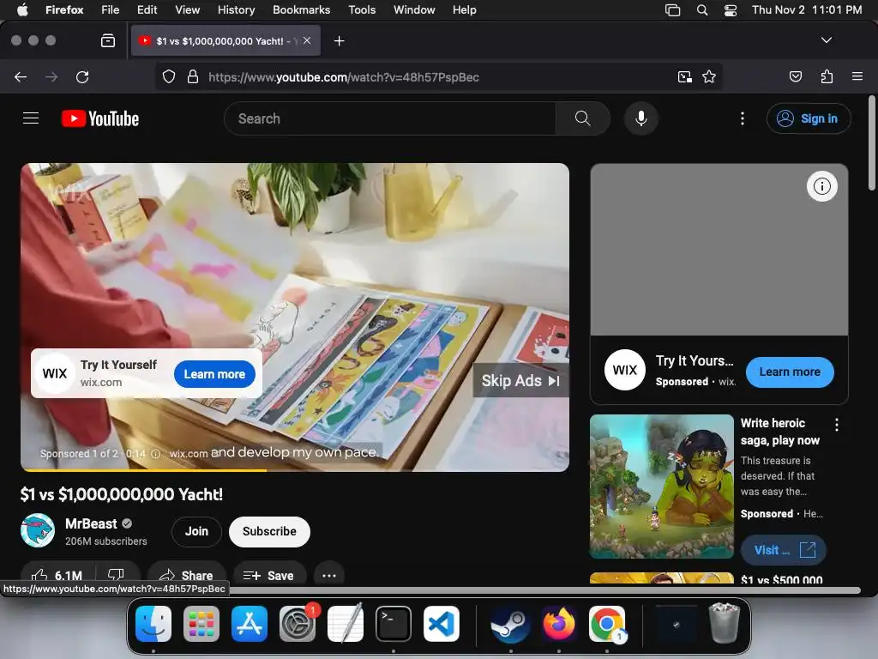The height and width of the screenshot is (659, 878).
Task: Click the MrBeast channel avatar
Action: pyautogui.click(x=38, y=530)
